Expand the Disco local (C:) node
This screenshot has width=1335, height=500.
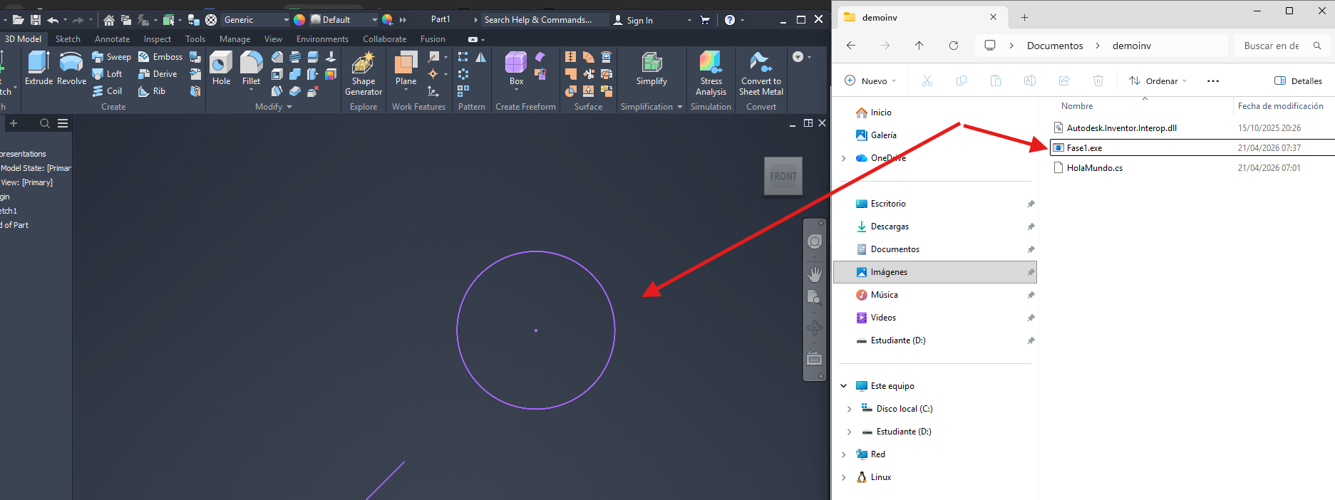click(x=849, y=409)
